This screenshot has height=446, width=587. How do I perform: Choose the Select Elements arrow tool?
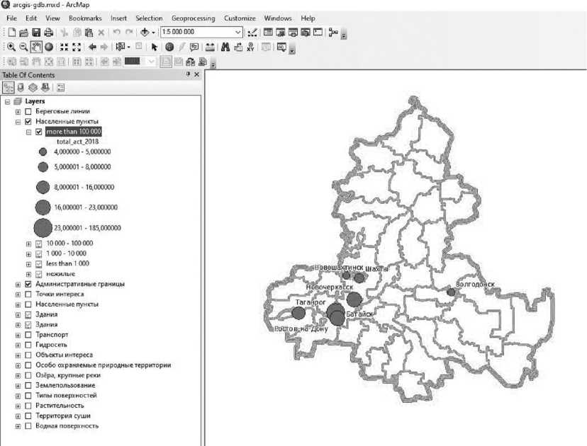click(x=154, y=47)
